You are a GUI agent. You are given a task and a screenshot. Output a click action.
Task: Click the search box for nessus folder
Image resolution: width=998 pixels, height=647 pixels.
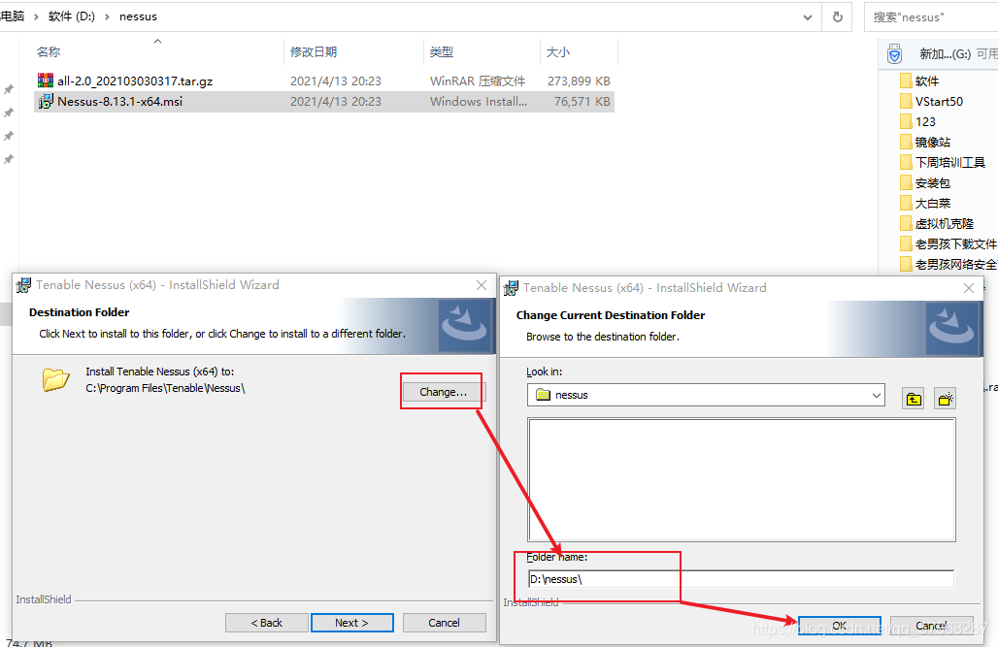click(x=931, y=17)
